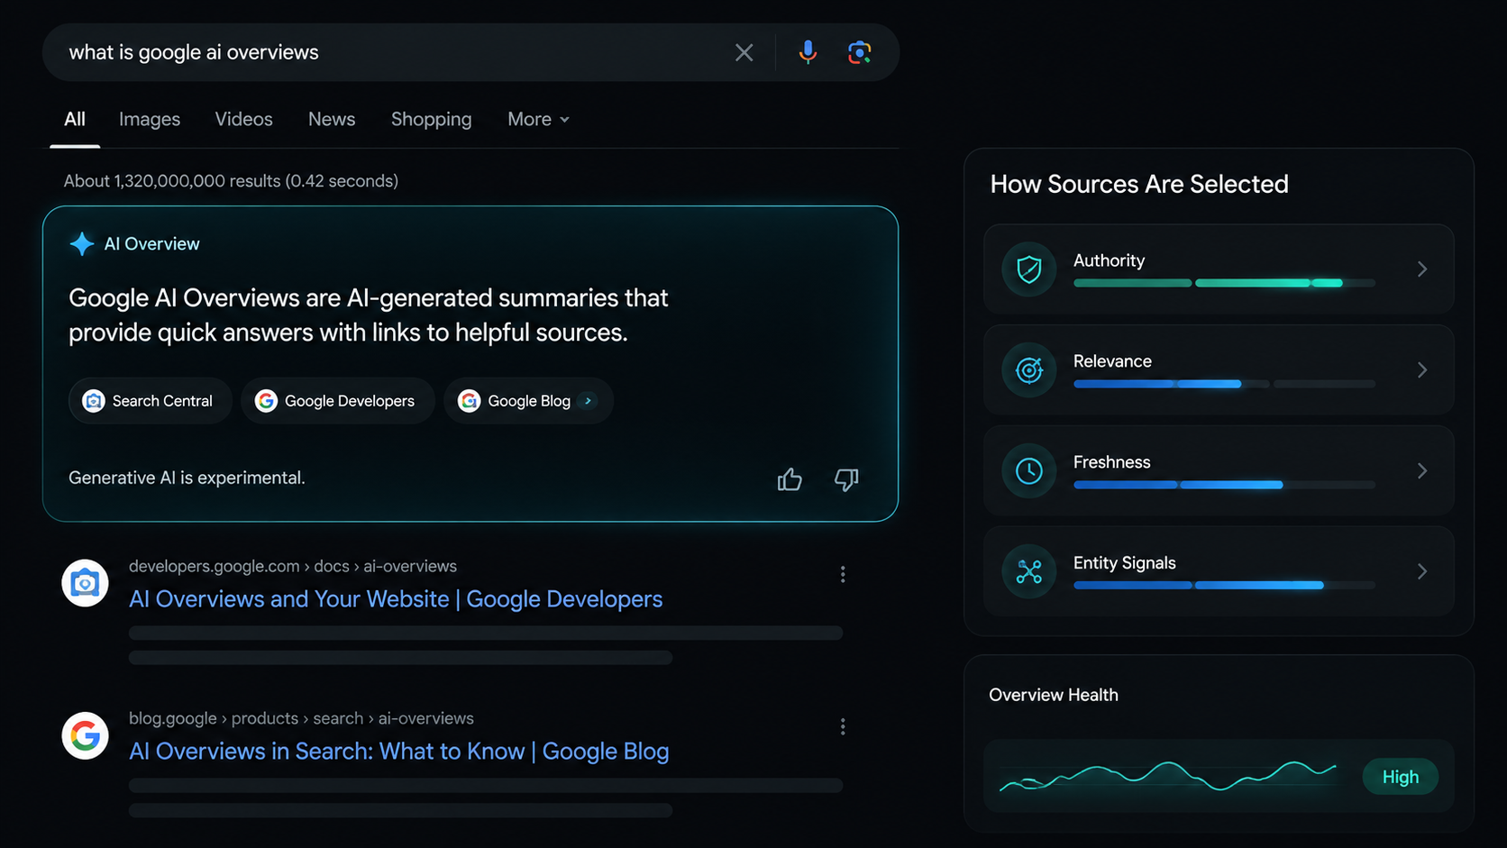Start voice search with the microphone icon
The image size is (1507, 848).
click(808, 52)
